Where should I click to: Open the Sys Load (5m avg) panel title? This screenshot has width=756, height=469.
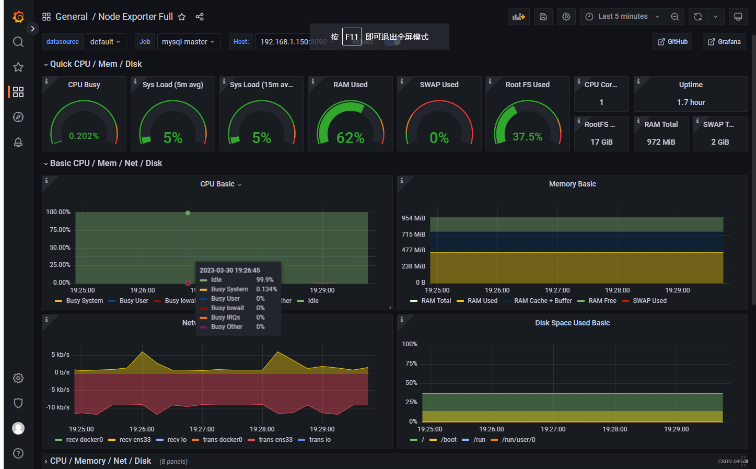click(x=173, y=85)
